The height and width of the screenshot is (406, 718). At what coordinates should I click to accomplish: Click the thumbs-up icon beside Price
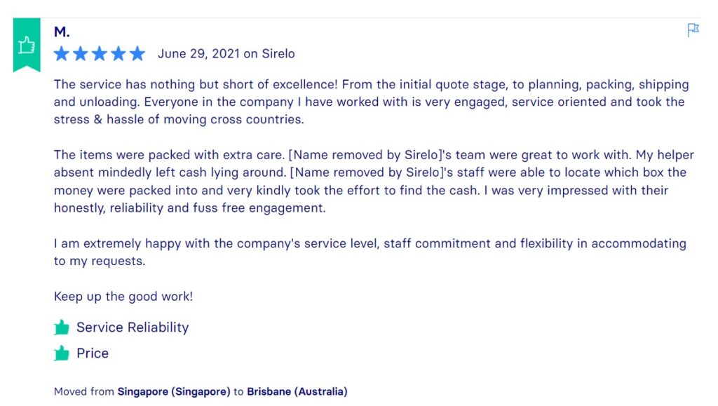pyautogui.click(x=61, y=352)
